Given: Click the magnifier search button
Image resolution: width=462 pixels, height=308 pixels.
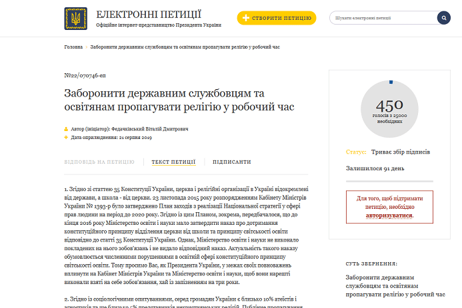Looking at the screenshot, I should 444,18.
